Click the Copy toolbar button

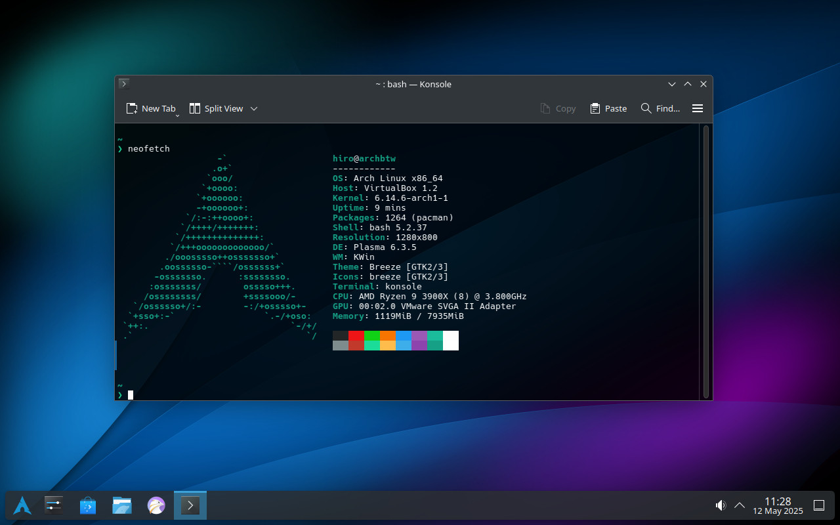(x=558, y=108)
